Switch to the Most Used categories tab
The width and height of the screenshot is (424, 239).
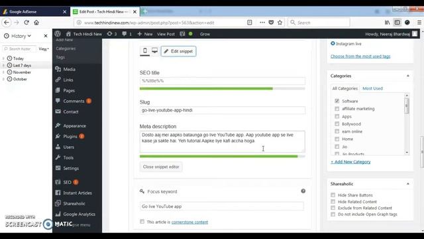[372, 88]
